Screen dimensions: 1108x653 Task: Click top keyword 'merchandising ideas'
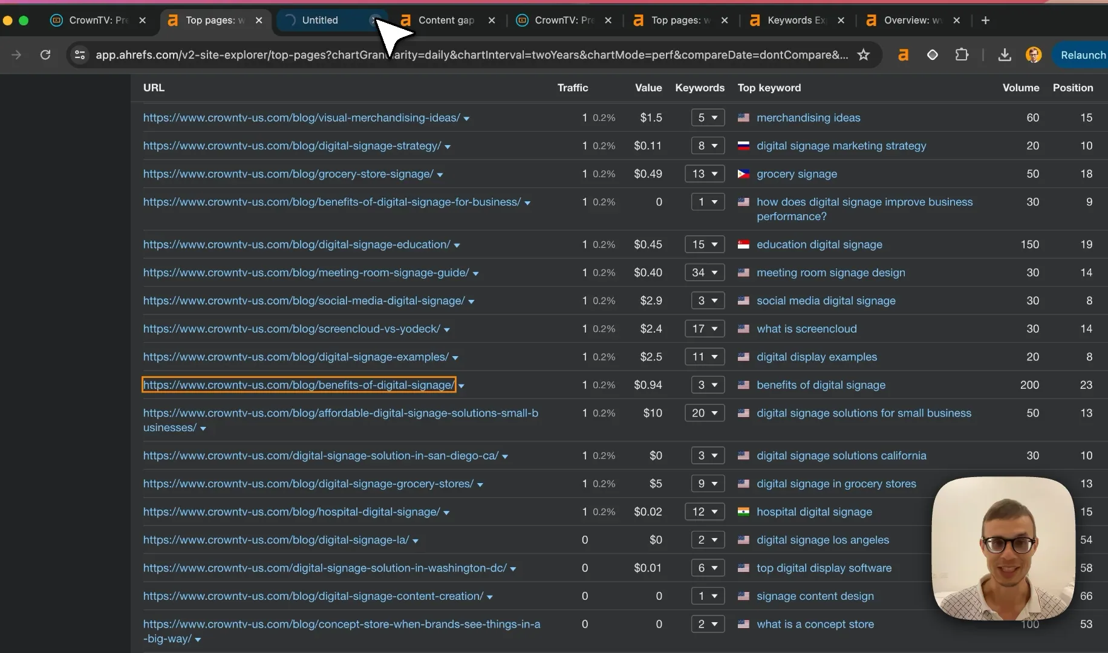pyautogui.click(x=808, y=118)
